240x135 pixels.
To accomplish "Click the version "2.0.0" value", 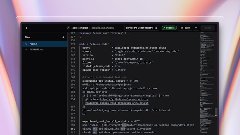I will [x=120, y=55].
